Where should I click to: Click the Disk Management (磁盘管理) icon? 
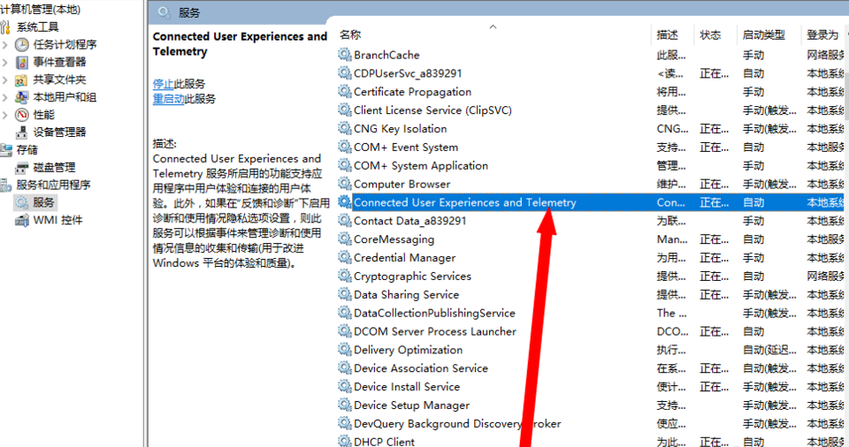[x=22, y=167]
